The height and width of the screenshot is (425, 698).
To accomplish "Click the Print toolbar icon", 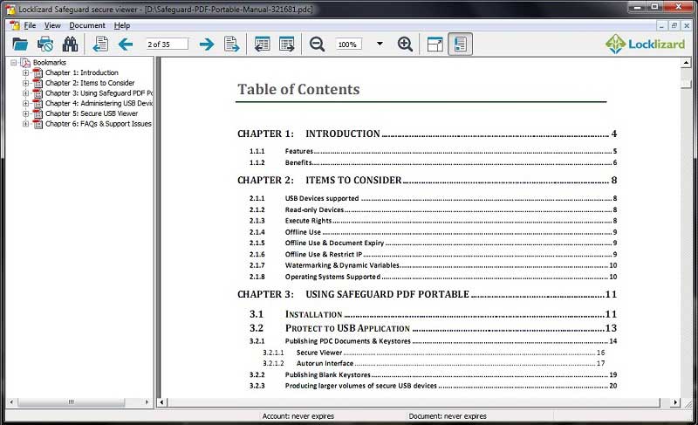I will pos(45,44).
